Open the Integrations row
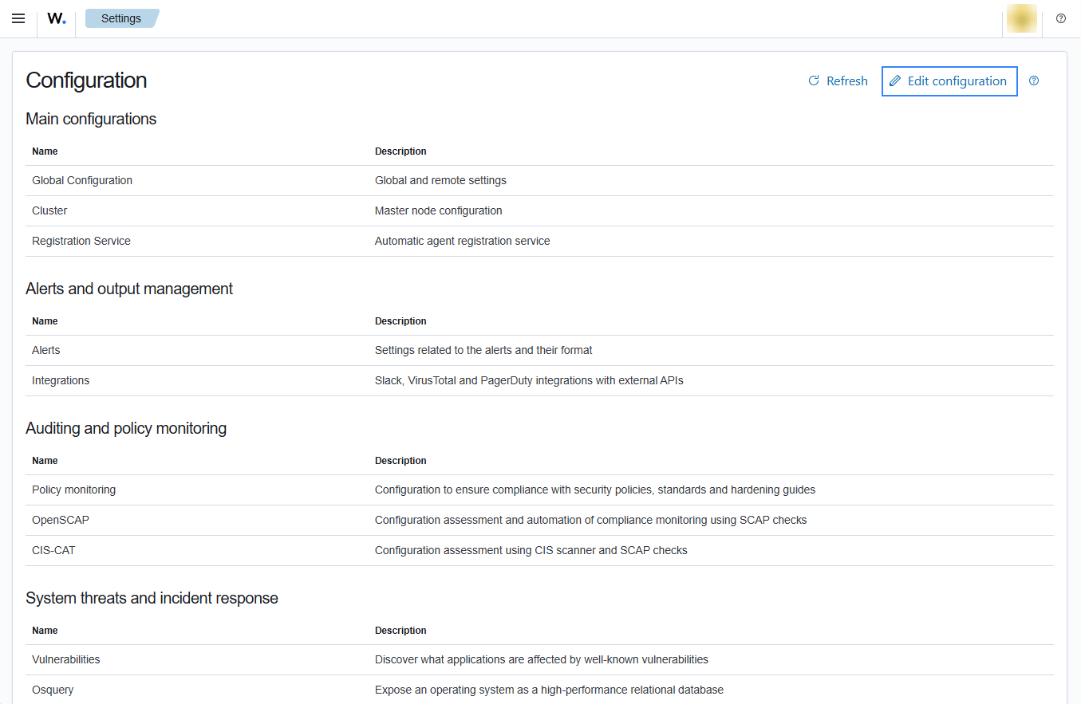The height and width of the screenshot is (704, 1081). [x=61, y=380]
